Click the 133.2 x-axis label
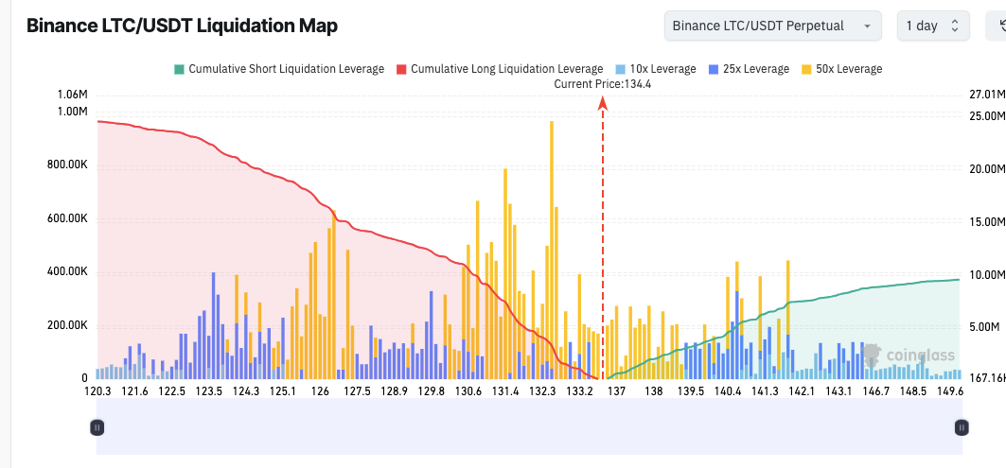This screenshot has width=1006, height=468. tap(579, 391)
